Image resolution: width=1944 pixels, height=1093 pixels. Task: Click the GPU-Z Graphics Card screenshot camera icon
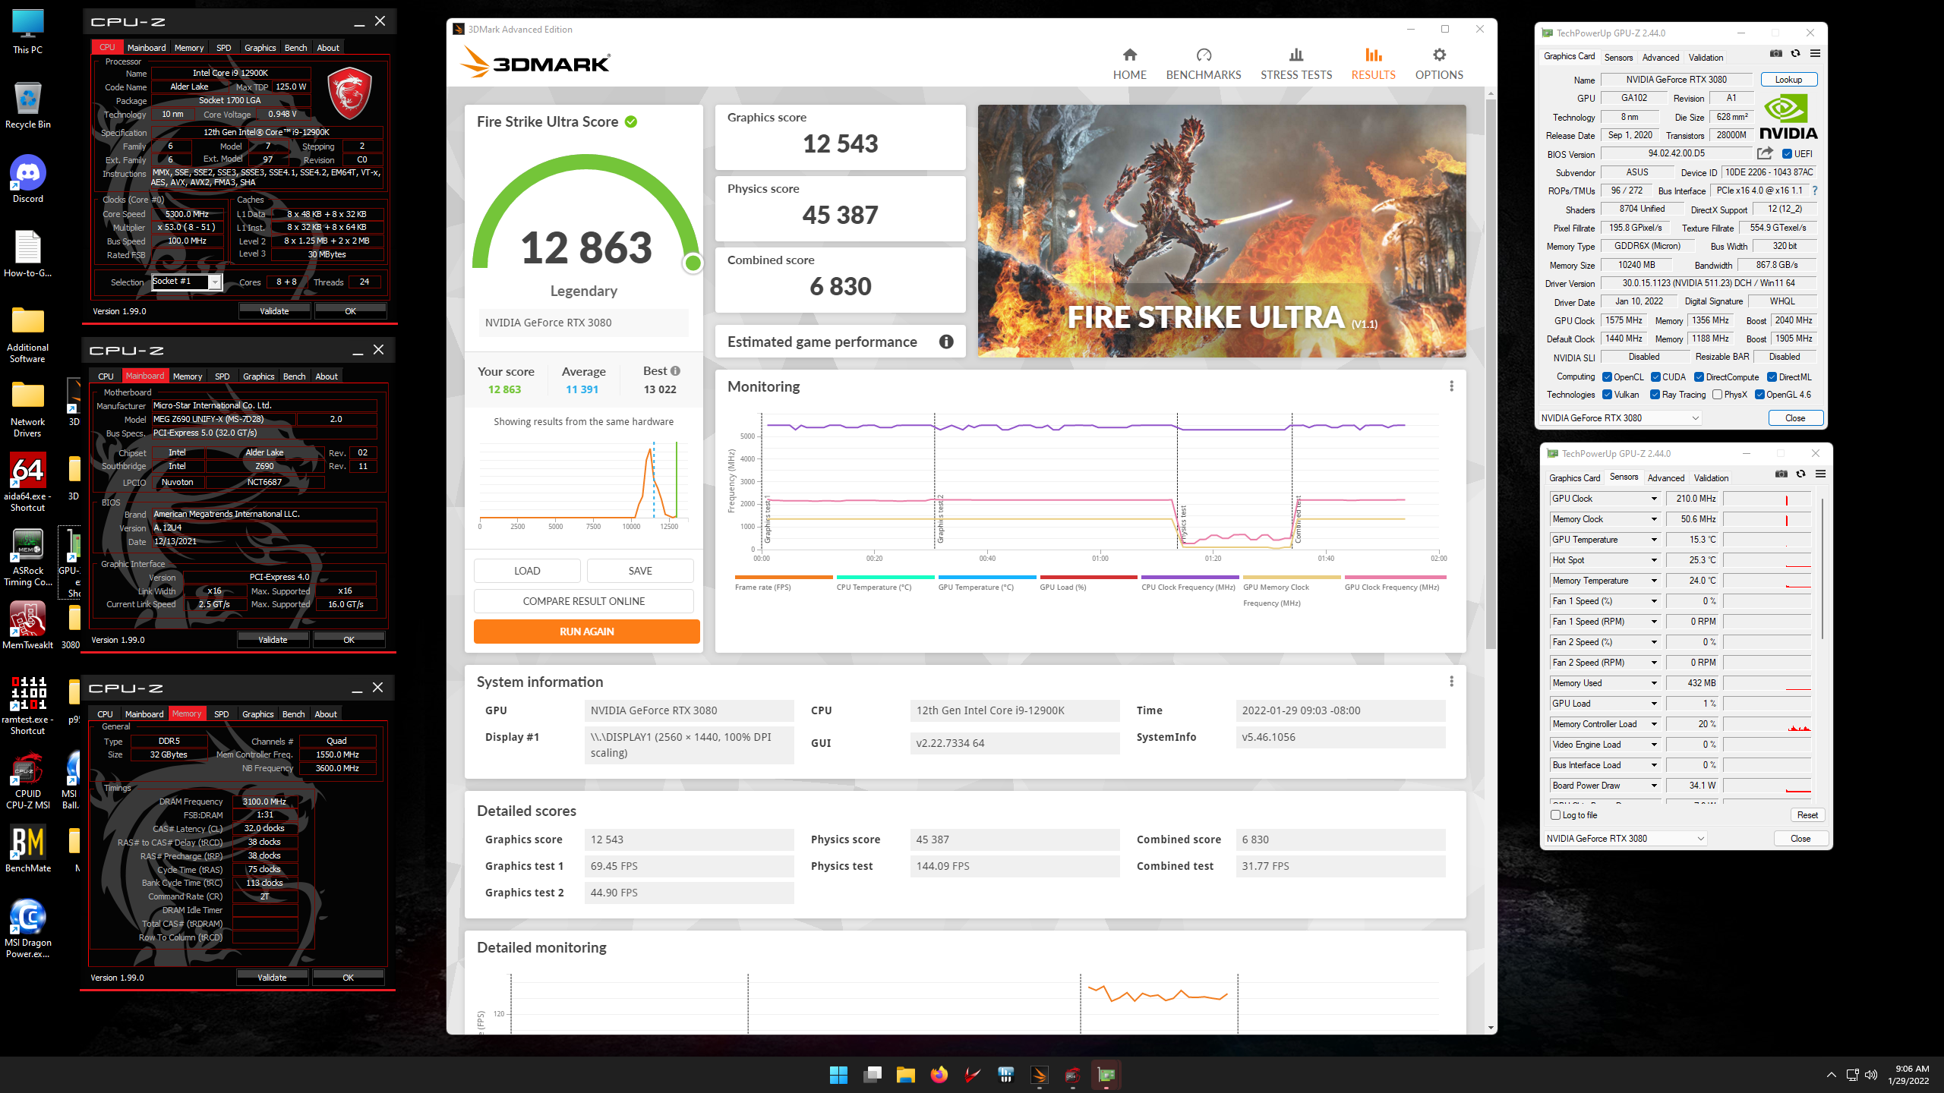(x=1775, y=54)
